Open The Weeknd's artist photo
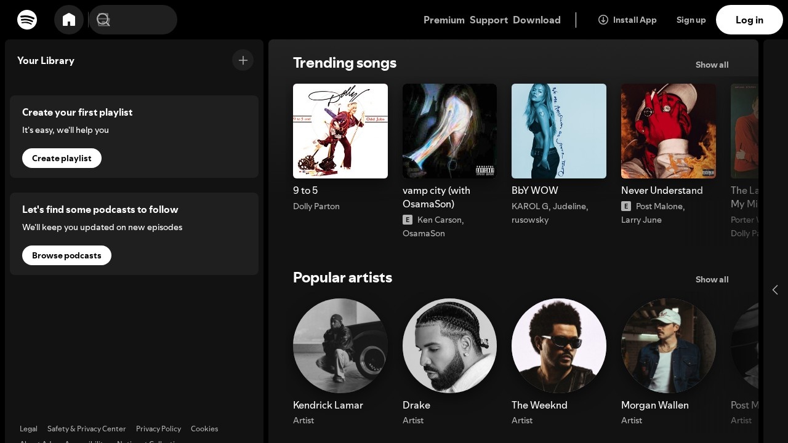 (x=559, y=346)
